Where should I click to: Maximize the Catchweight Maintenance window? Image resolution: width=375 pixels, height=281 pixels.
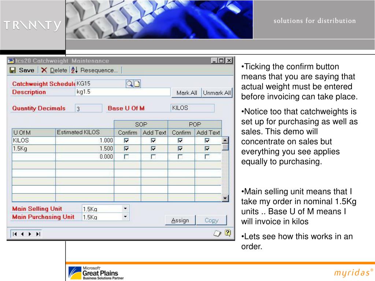(222, 61)
